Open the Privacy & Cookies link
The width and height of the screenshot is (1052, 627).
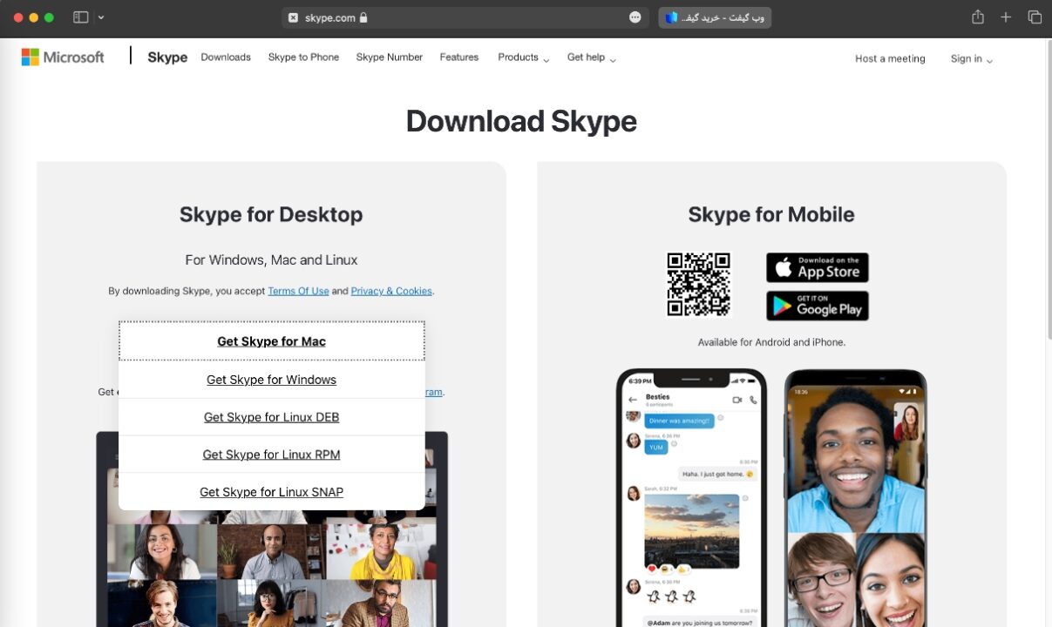[x=391, y=291]
